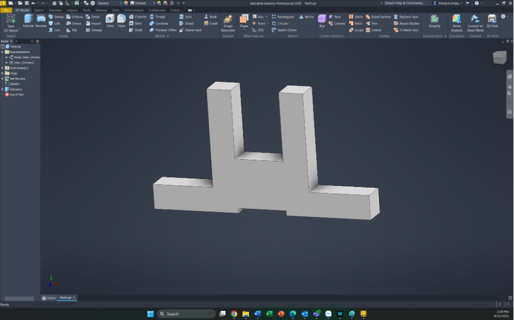The image size is (514, 320).
Task: Expand the Origin folder
Action: (2, 73)
